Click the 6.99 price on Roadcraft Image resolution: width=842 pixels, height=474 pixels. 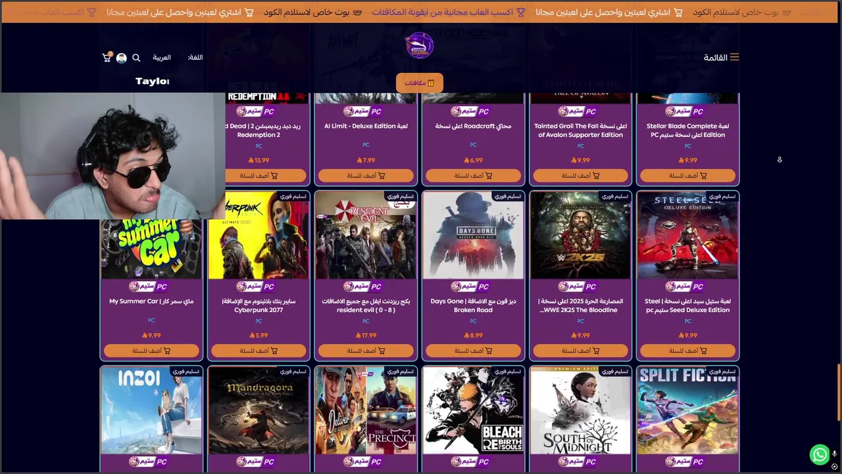473,160
